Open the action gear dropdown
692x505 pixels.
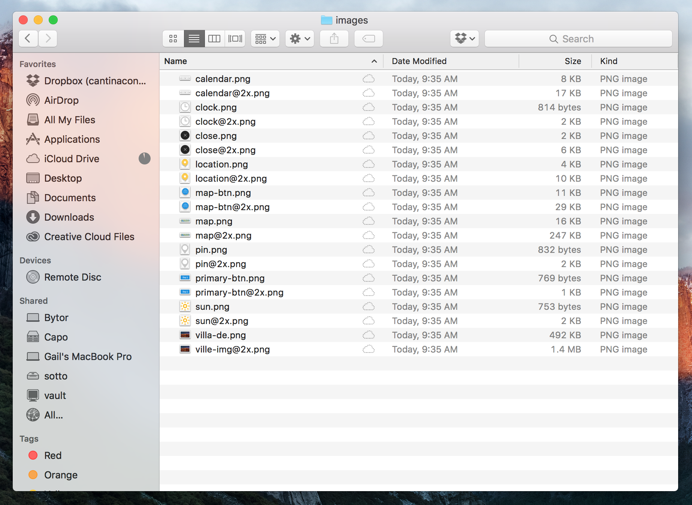point(299,39)
